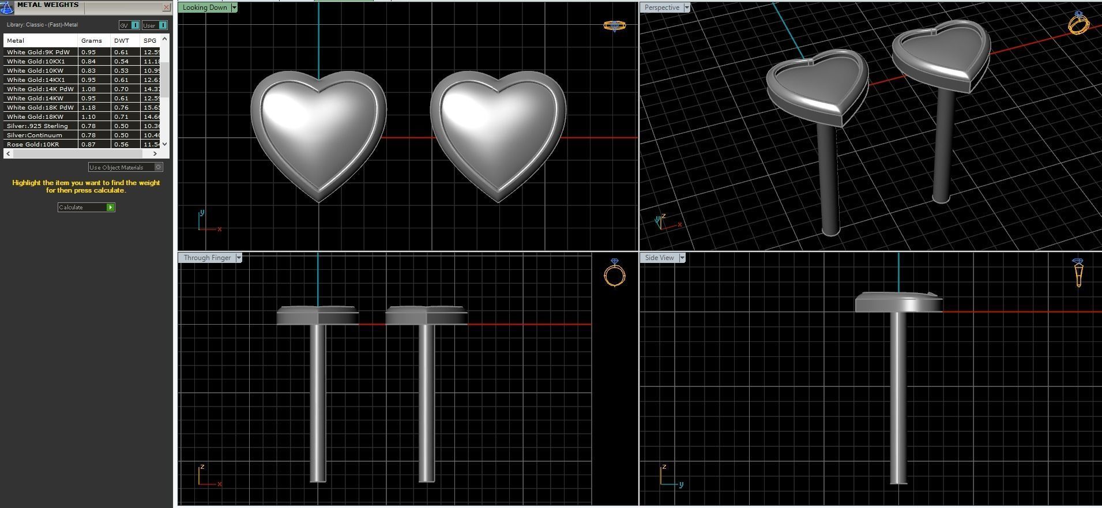Open the Looking Down viewport dropdown
Image resolution: width=1102 pixels, height=508 pixels.
click(x=234, y=7)
